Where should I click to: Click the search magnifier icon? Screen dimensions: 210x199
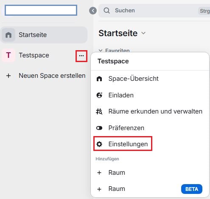click(x=106, y=11)
